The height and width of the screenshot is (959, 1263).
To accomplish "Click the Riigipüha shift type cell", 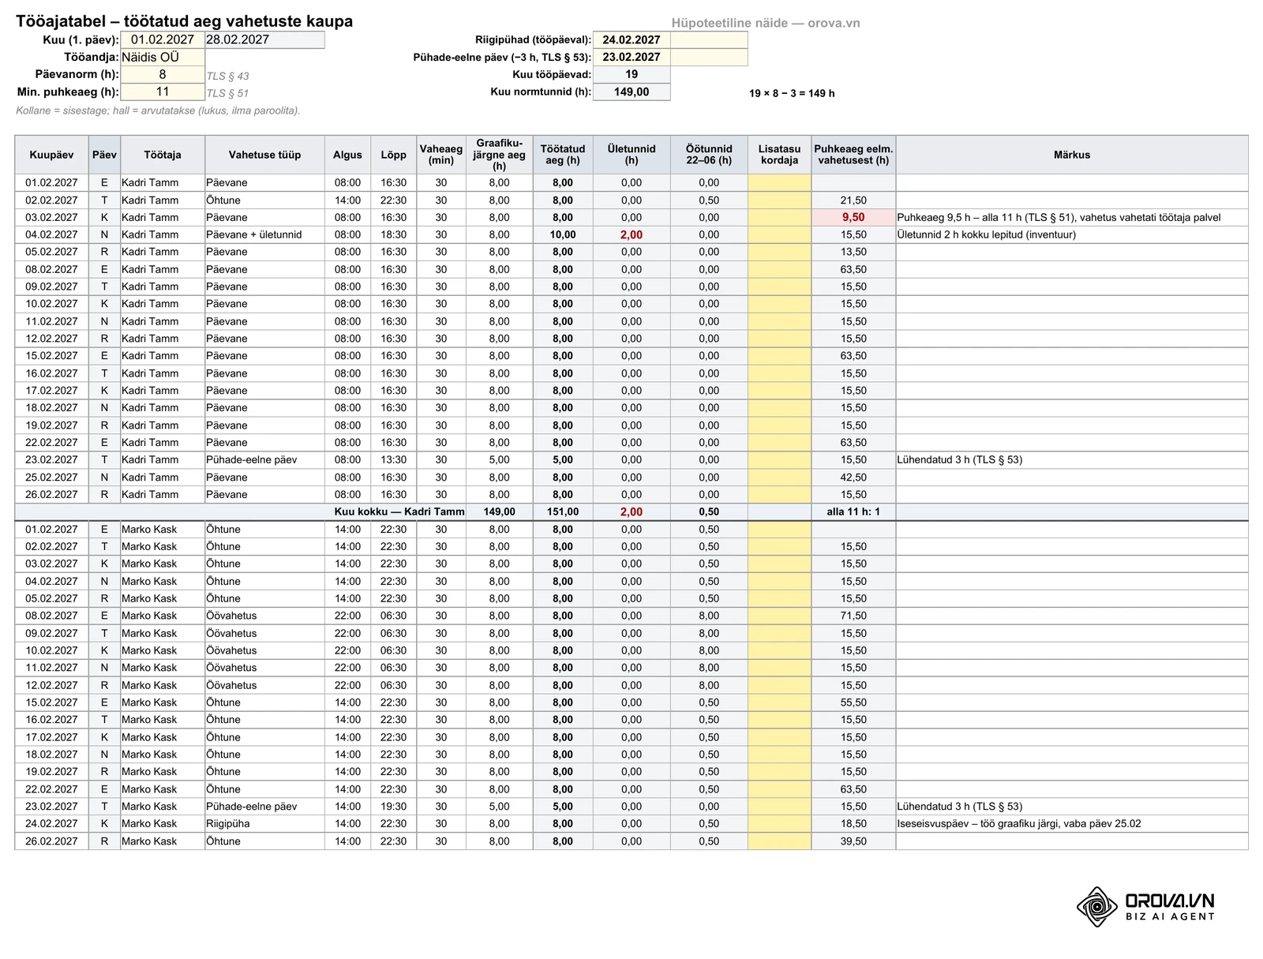I will click(264, 823).
